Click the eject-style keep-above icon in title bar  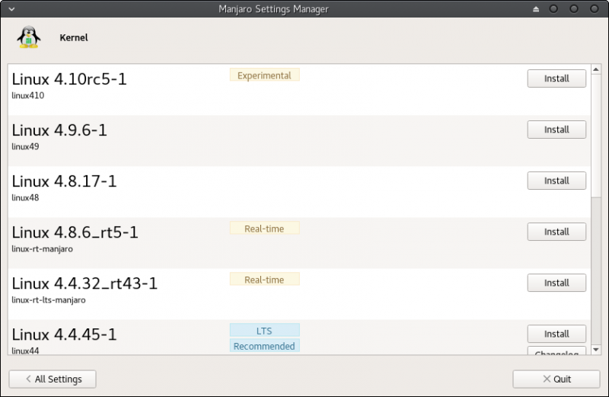(x=536, y=9)
